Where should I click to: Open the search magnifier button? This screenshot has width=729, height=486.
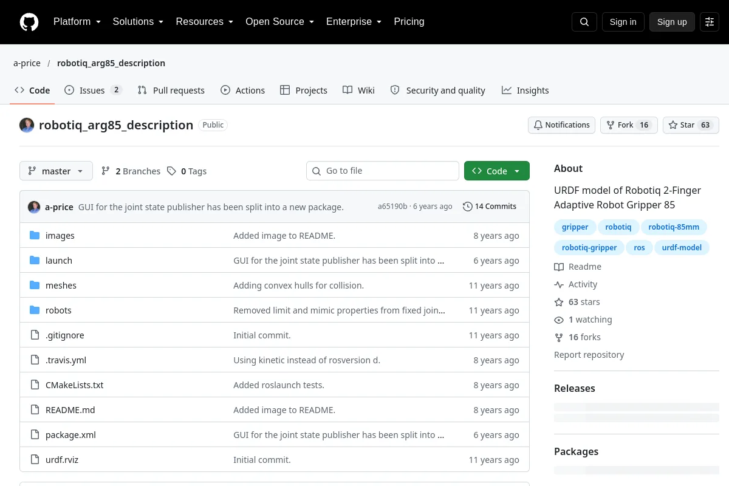[x=584, y=22]
